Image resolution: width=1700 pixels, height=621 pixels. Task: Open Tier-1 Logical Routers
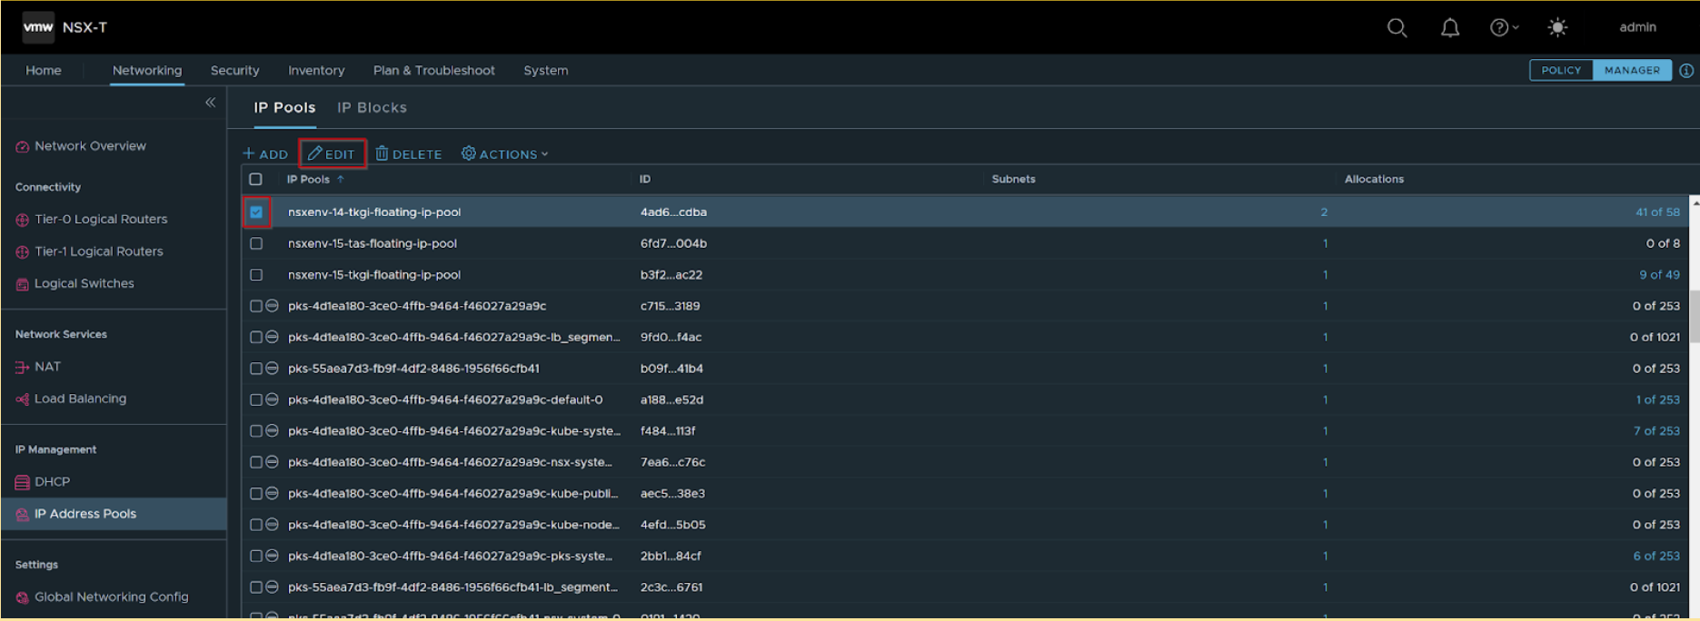coord(99,251)
